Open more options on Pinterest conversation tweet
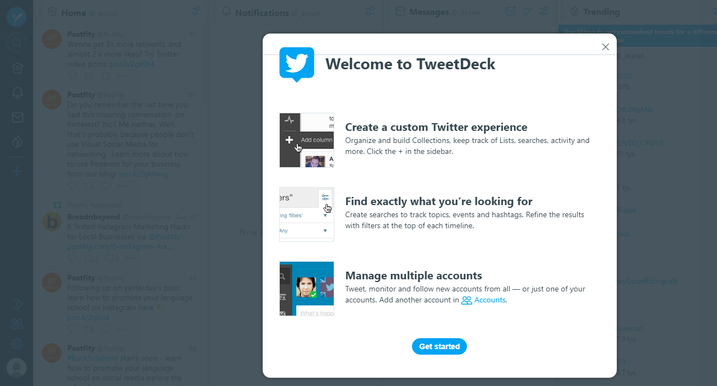The height and width of the screenshot is (386, 717). (x=122, y=185)
